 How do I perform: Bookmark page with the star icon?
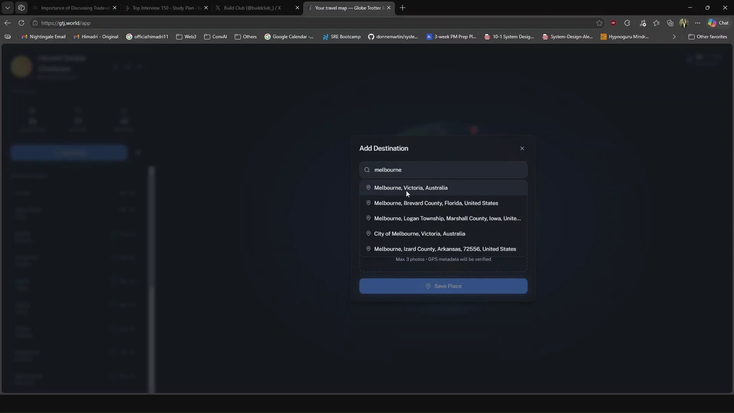(x=599, y=23)
